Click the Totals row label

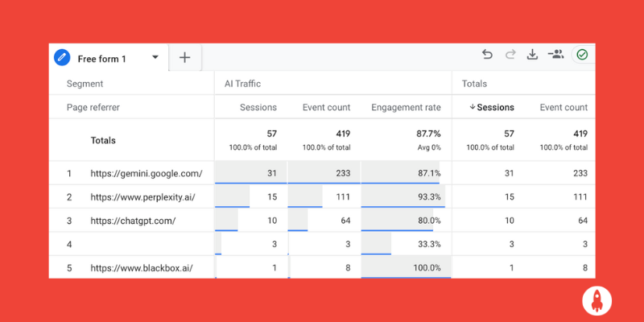[x=103, y=140]
